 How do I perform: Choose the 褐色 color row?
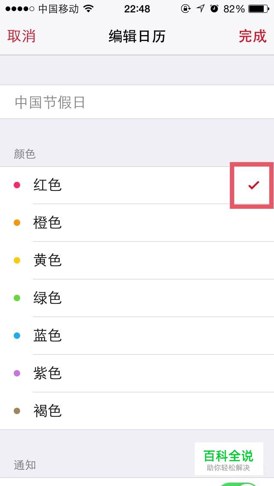137,411
